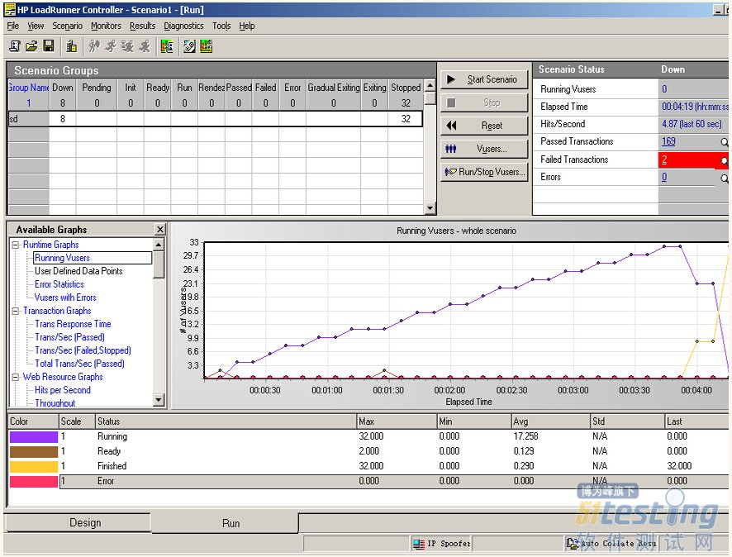Image resolution: width=732 pixels, height=557 pixels.
Task: Select Hits per Second graph
Action: point(63,390)
